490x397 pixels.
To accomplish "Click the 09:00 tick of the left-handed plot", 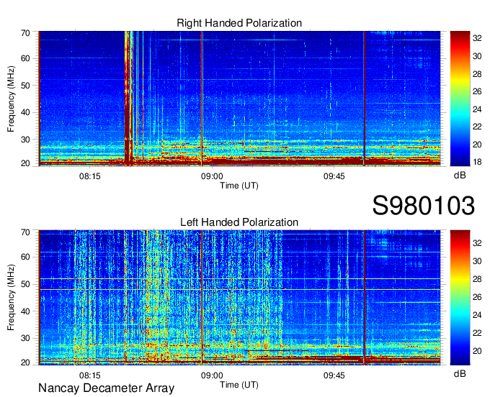I will point(212,375).
